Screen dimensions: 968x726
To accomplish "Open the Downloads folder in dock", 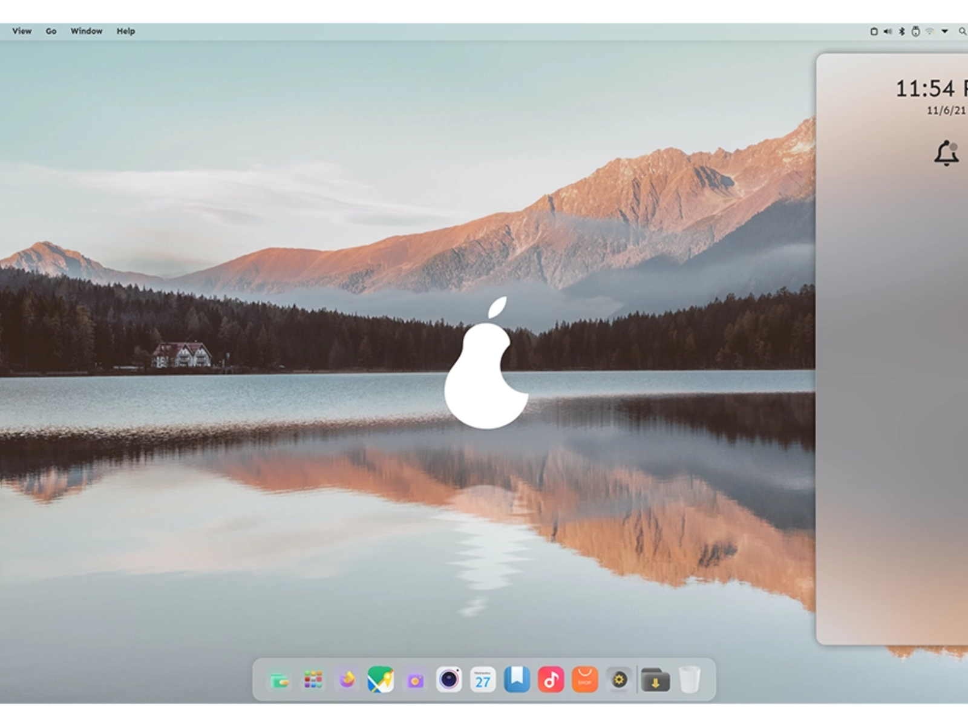I will (655, 680).
